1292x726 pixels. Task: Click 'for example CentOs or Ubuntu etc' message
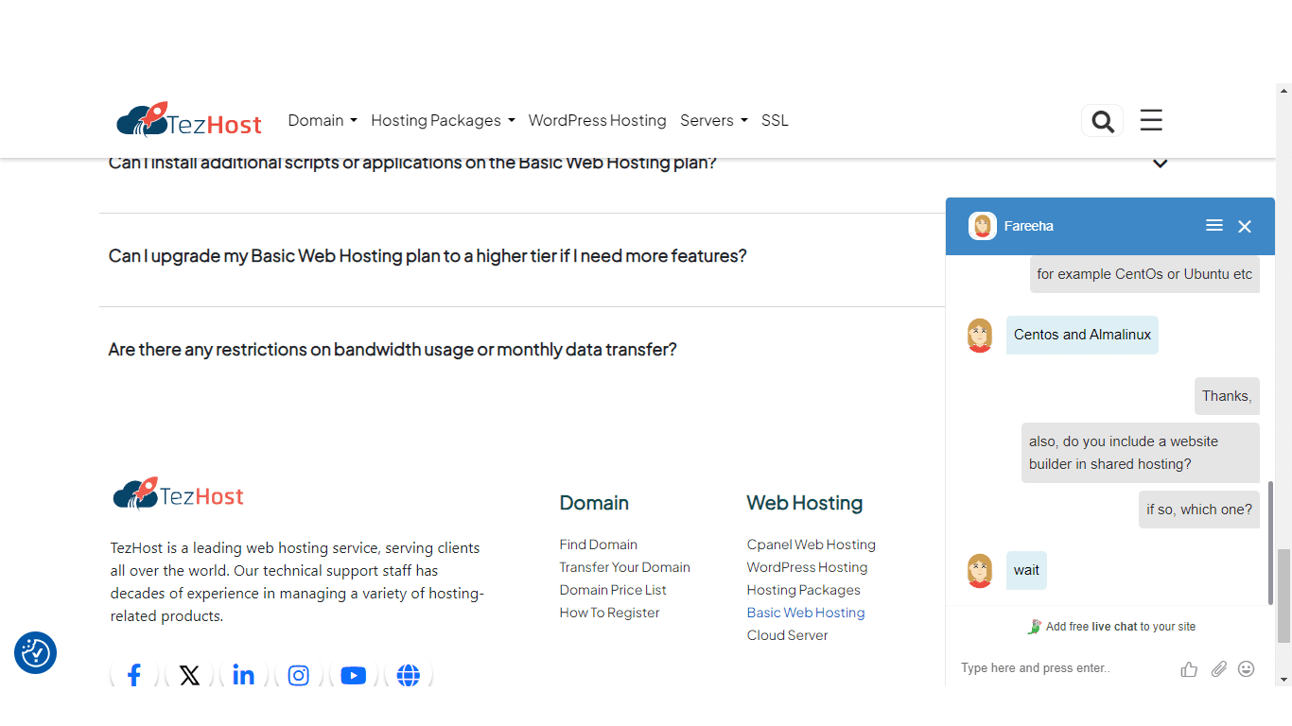coord(1144,274)
